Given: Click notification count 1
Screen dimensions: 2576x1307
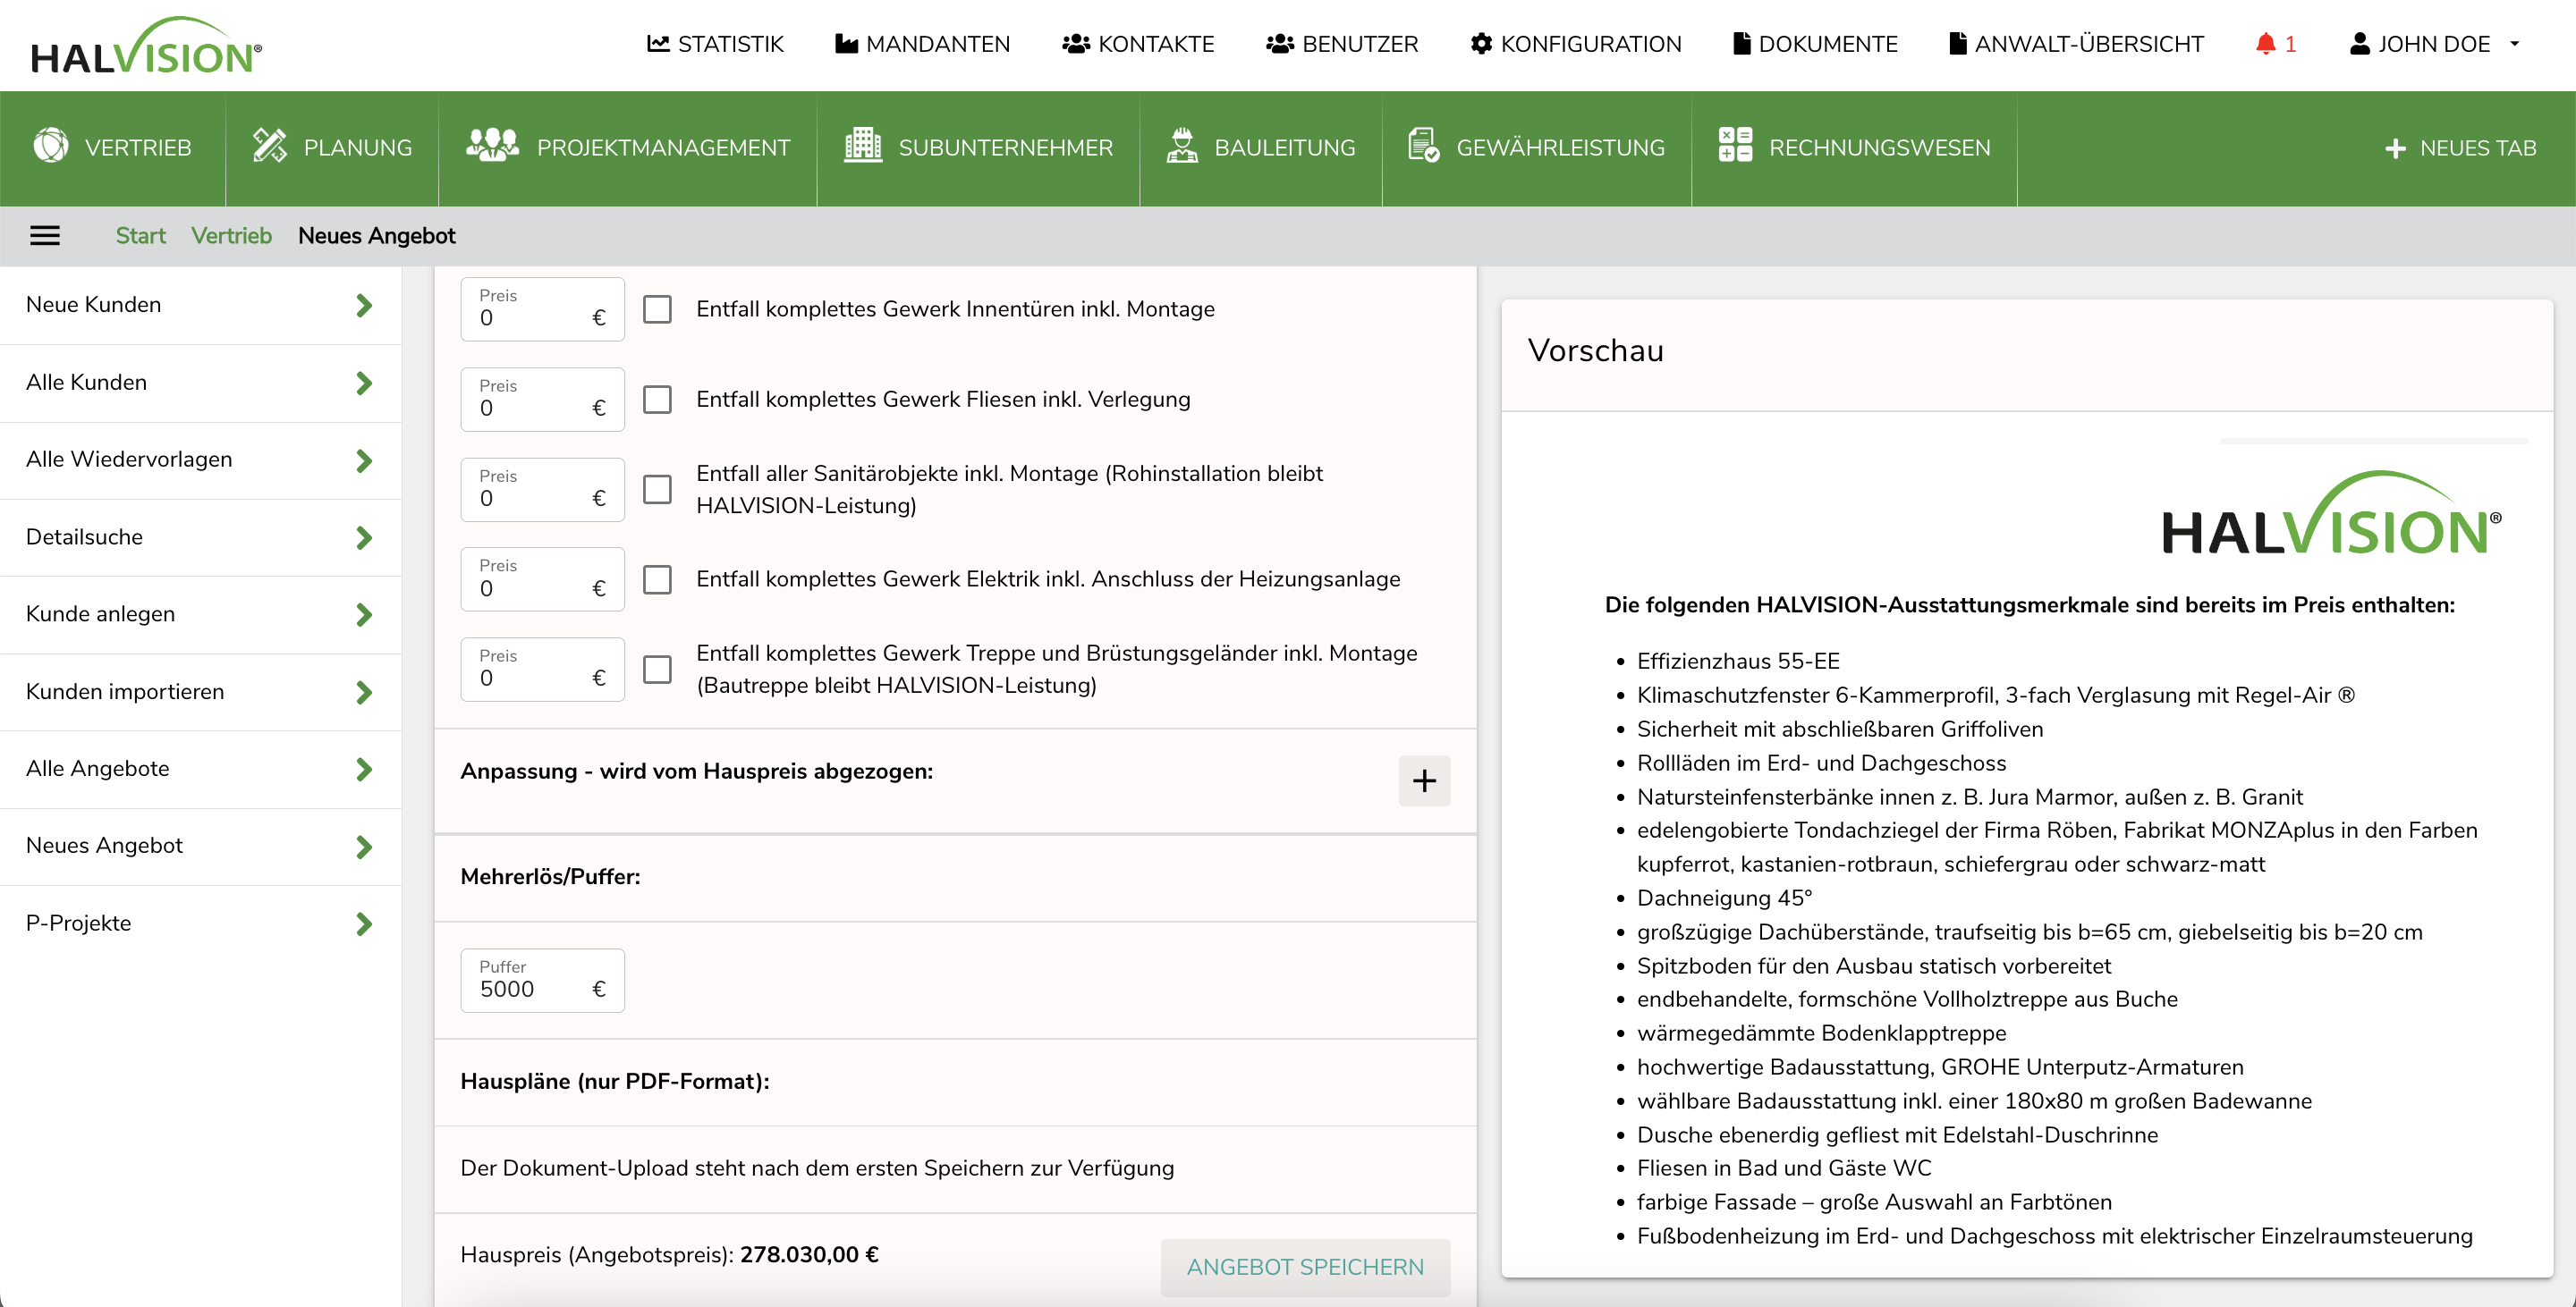Looking at the screenshot, I should tap(2290, 44).
